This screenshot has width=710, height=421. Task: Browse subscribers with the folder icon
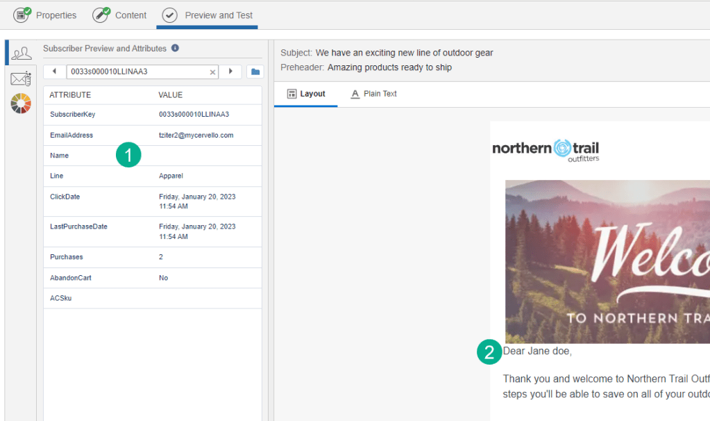255,72
